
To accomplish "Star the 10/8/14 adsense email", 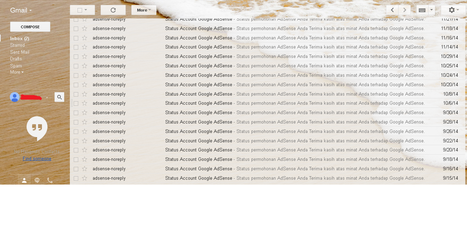I will (84, 94).
